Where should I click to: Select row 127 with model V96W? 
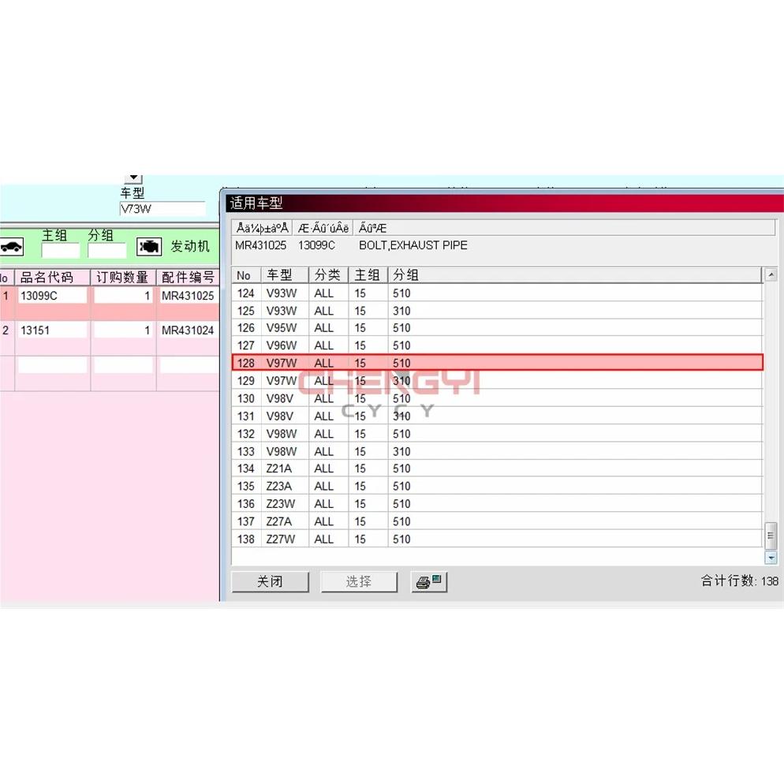tap(498, 345)
